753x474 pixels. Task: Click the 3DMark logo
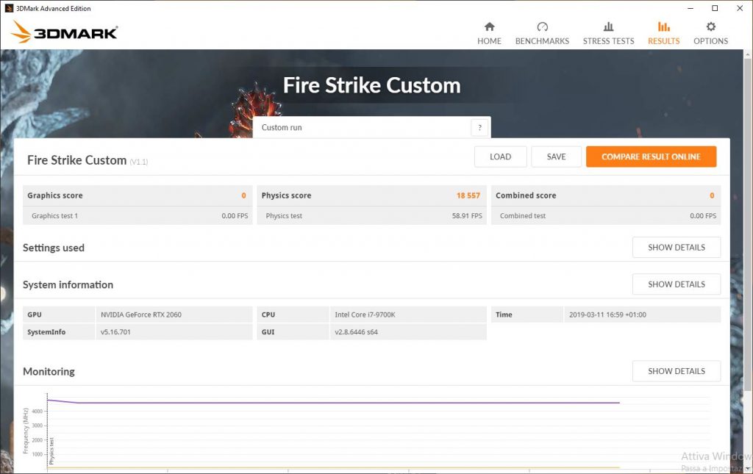pos(65,32)
